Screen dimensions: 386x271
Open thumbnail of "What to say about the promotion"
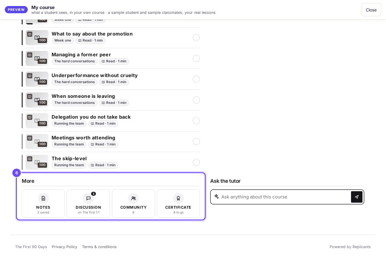coord(37,38)
